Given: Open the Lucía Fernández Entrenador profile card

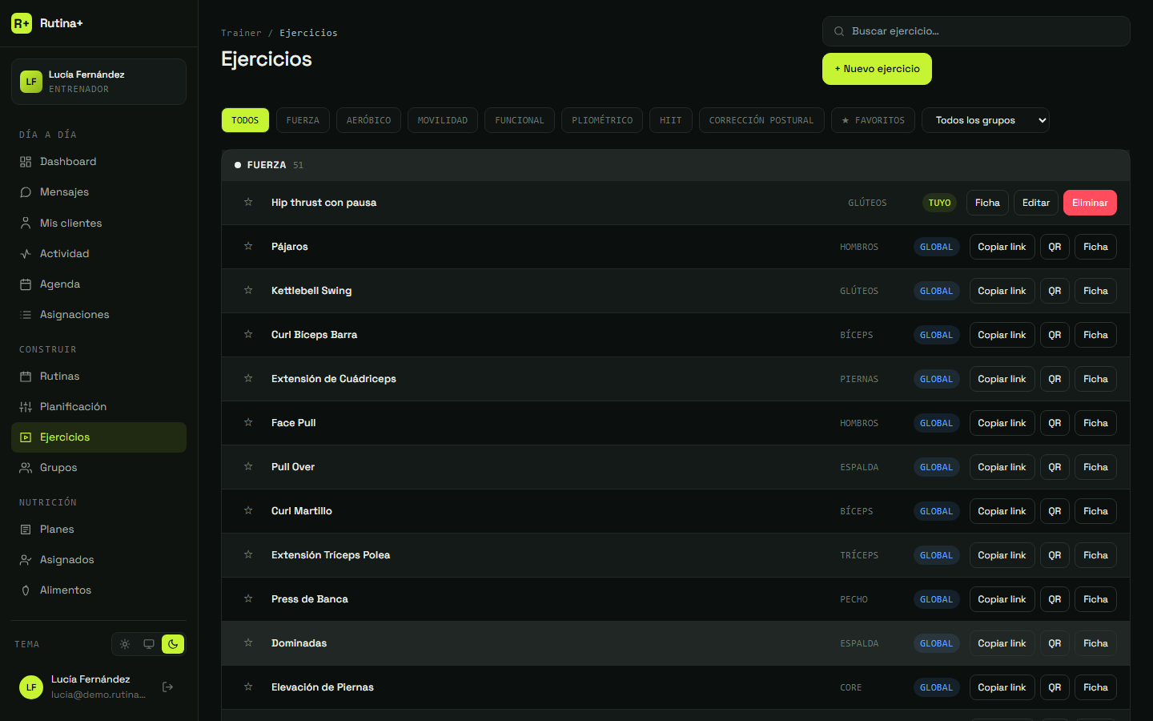Looking at the screenshot, I should 98,82.
